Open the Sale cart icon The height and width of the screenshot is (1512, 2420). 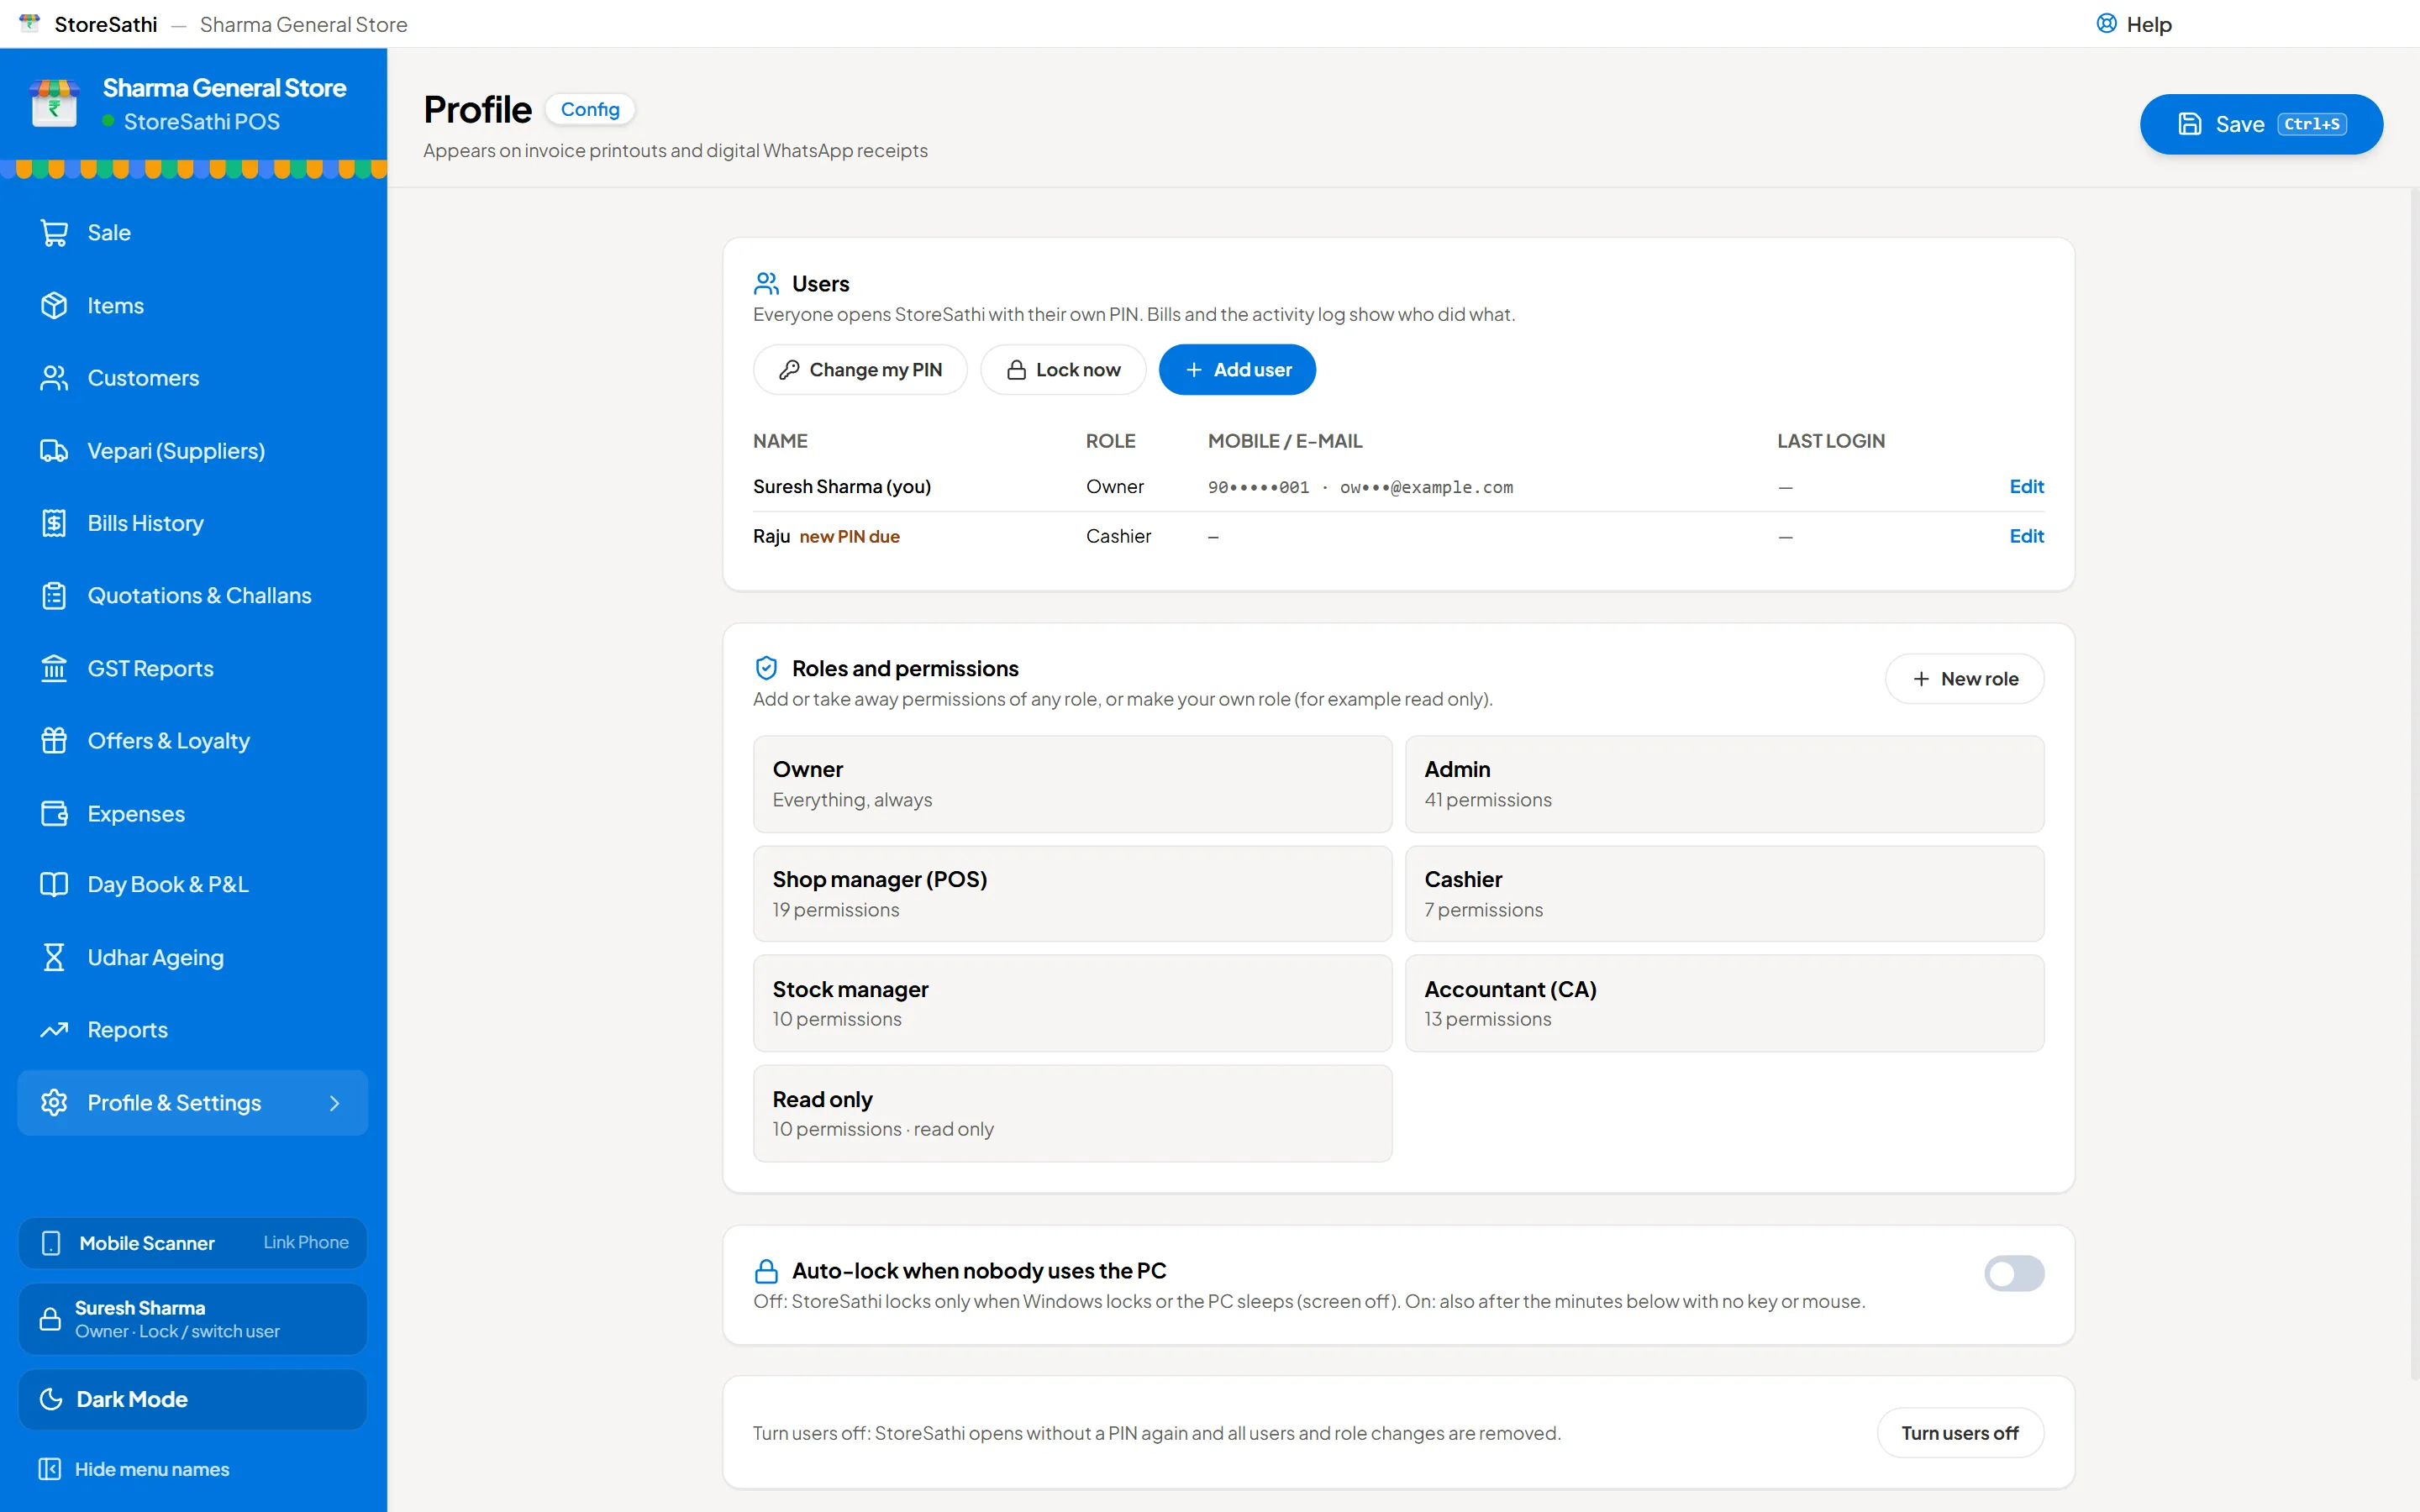(54, 233)
